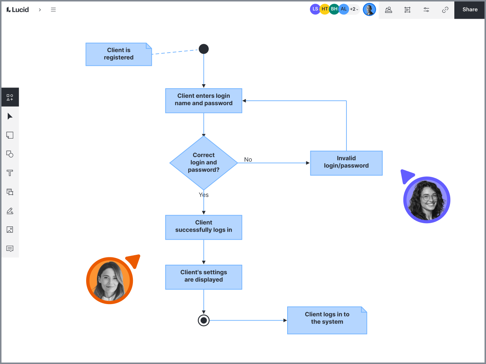This screenshot has width=486, height=364.
Task: Activate the Text tool
Action: click(10, 173)
